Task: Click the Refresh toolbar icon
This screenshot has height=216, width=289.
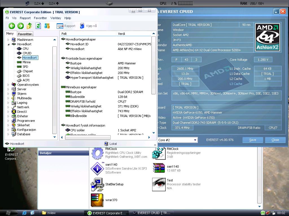Action: click(x=38, y=26)
